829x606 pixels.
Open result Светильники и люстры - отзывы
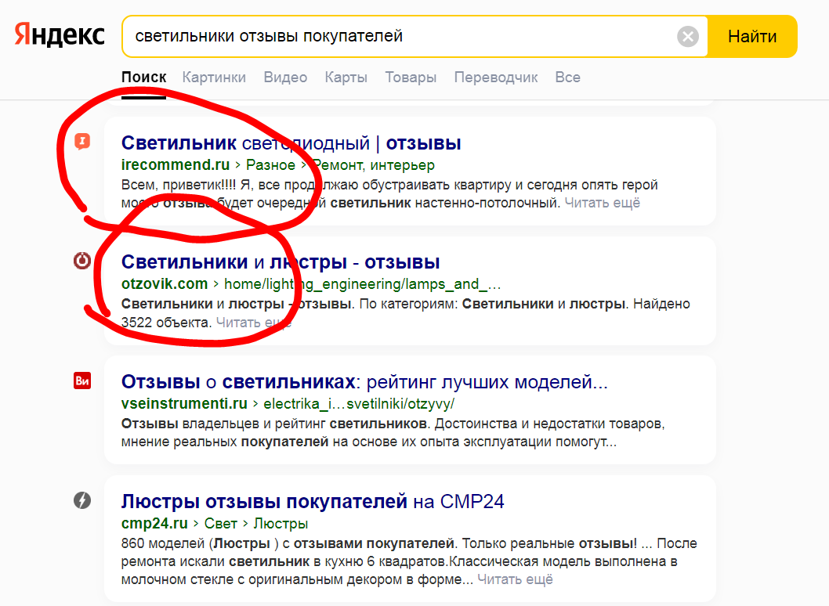pyautogui.click(x=281, y=262)
